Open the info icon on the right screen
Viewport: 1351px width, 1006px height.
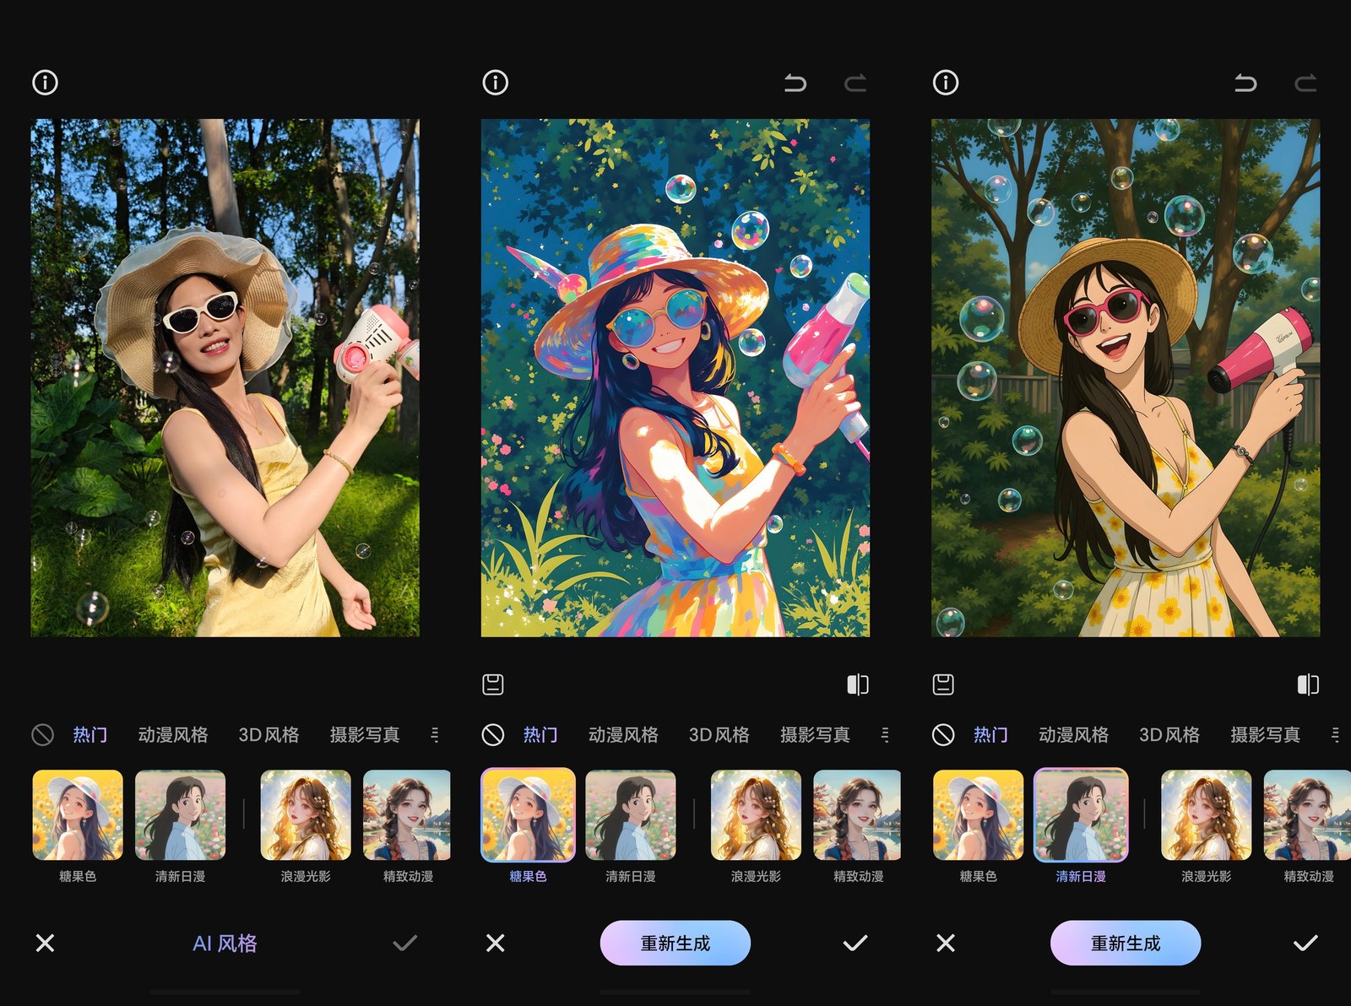click(x=946, y=83)
